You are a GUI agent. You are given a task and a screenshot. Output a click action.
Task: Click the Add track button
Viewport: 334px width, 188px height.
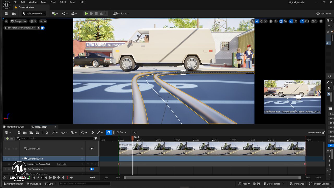9,139
